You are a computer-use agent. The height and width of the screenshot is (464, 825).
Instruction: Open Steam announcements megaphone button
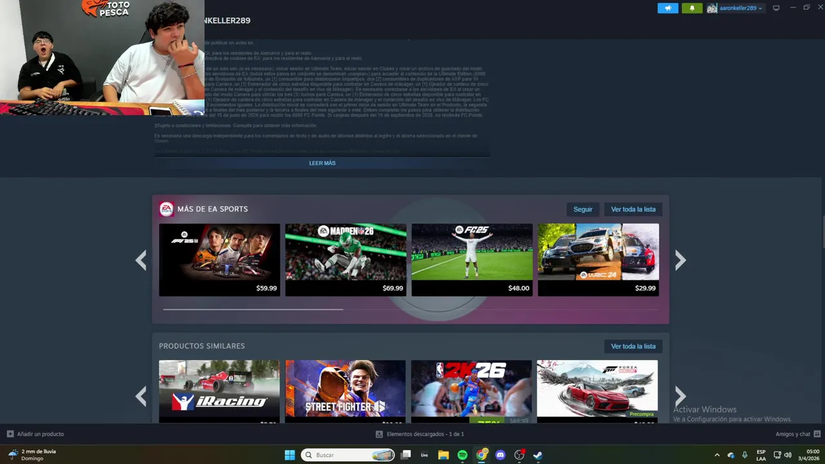668,8
